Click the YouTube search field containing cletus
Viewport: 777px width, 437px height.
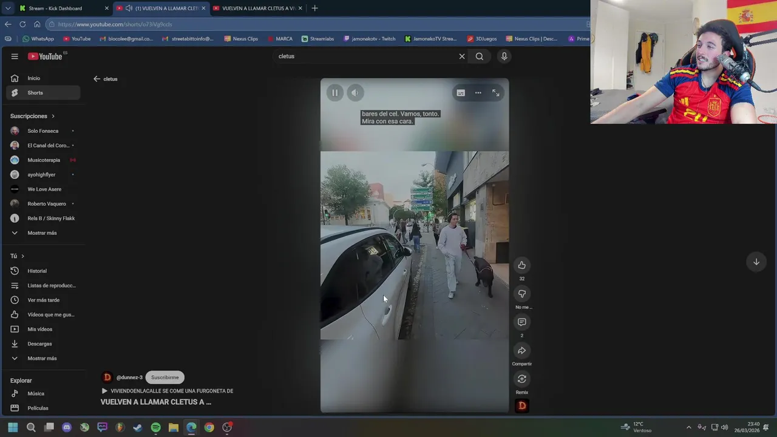364,56
